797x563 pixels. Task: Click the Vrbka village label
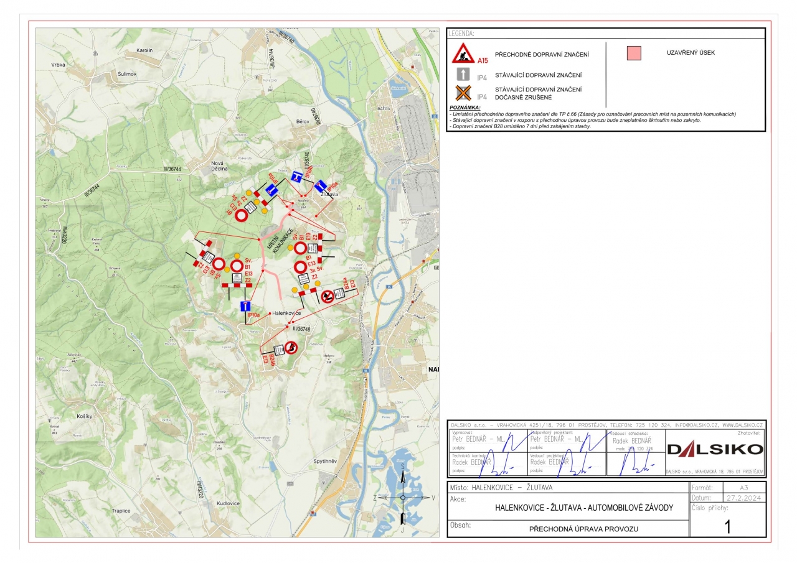tap(59, 65)
